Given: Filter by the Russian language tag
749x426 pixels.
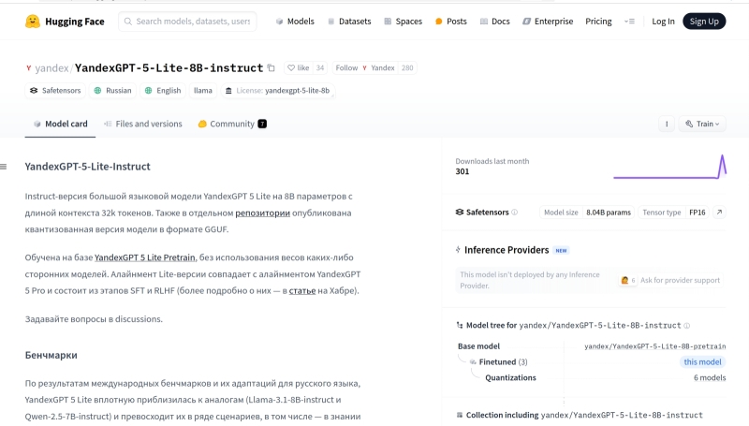Looking at the screenshot, I should click(x=112, y=91).
